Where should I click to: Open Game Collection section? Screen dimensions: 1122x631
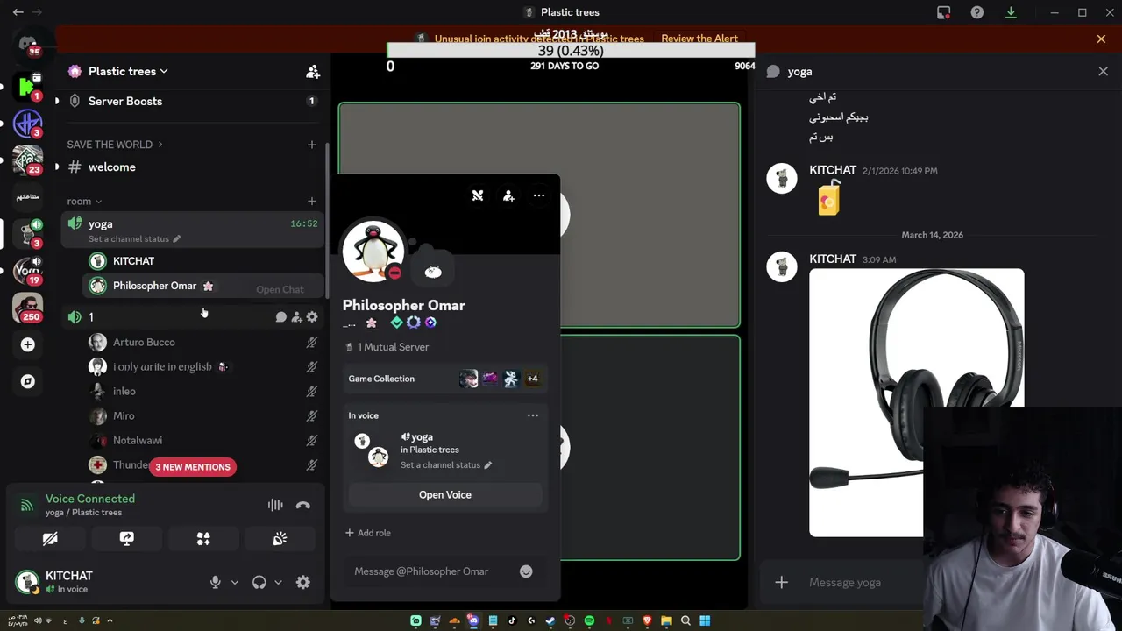(x=444, y=379)
